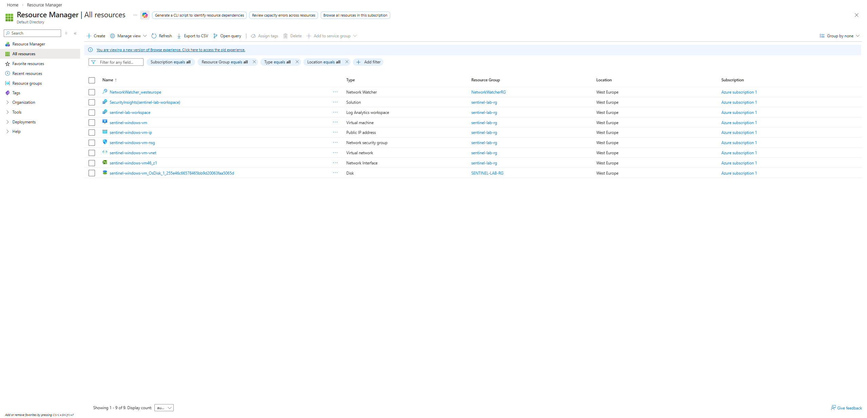Collapse the left sidebar with the double chevron
This screenshot has height=418, width=867.
[75, 33]
